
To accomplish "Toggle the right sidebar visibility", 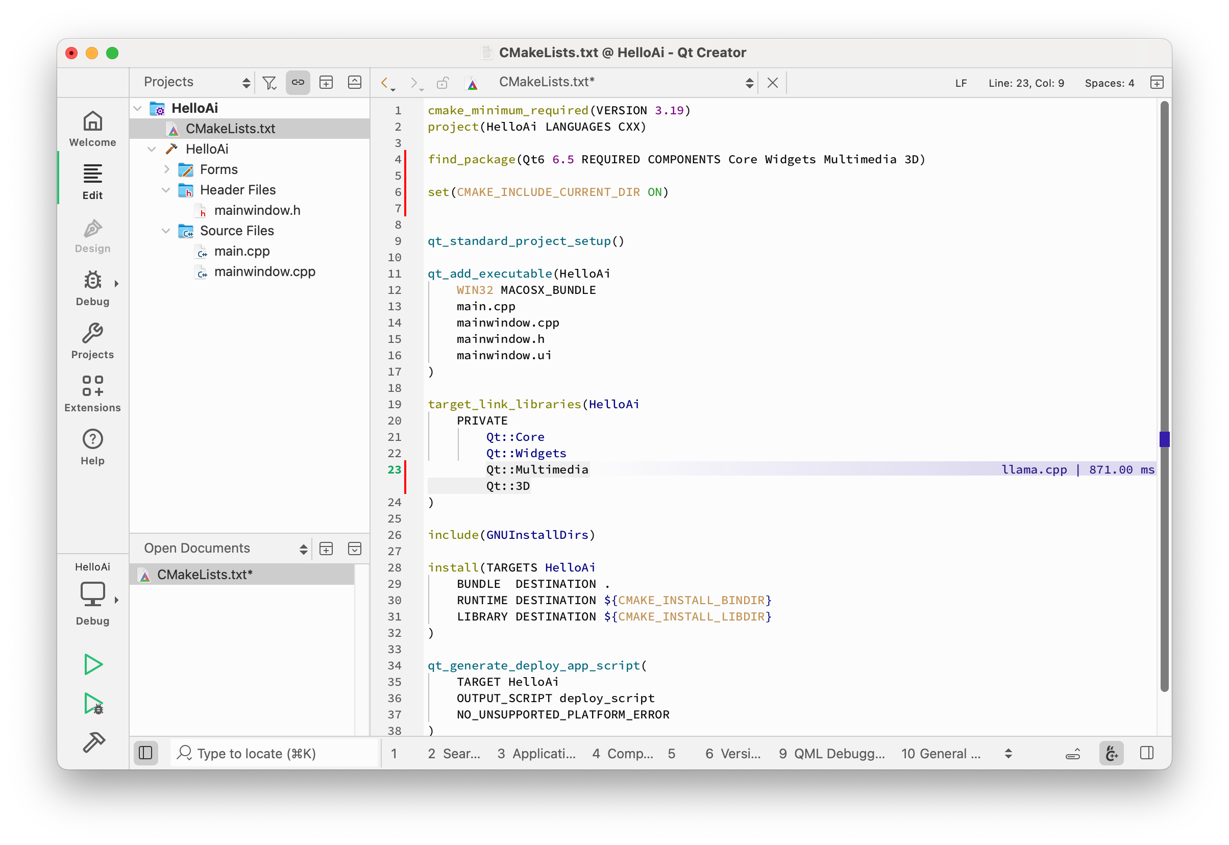I will 1147,753.
